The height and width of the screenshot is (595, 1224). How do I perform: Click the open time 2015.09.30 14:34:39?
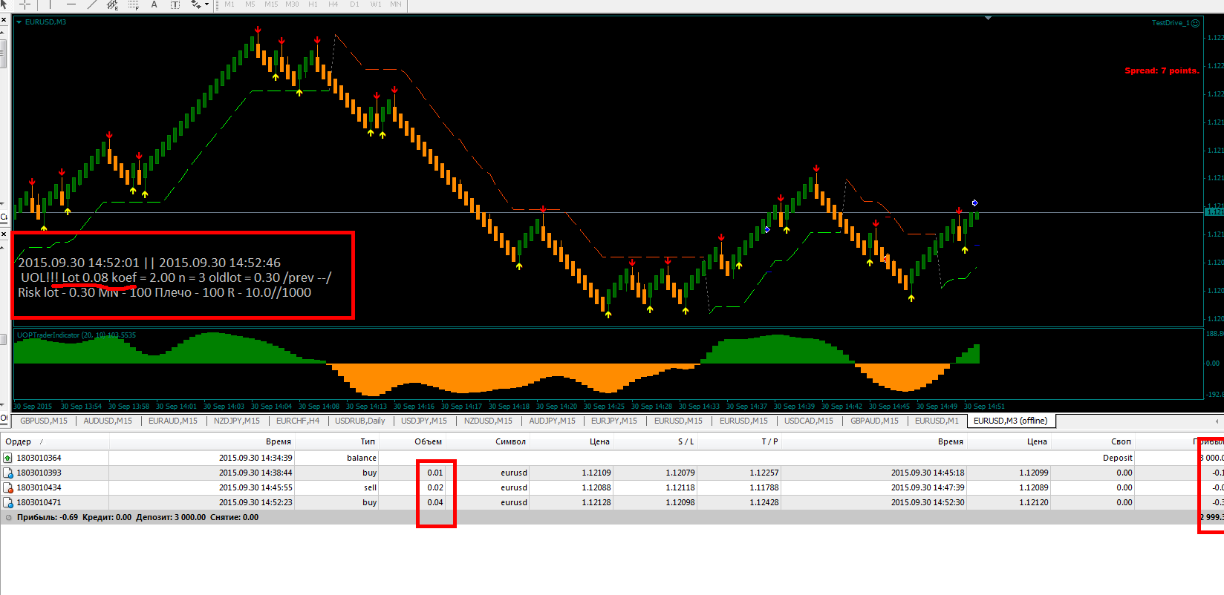255,458
